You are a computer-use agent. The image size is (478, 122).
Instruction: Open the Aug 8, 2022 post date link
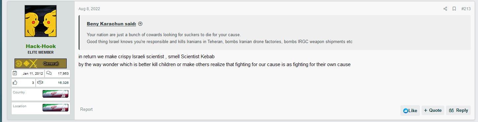pos(89,9)
